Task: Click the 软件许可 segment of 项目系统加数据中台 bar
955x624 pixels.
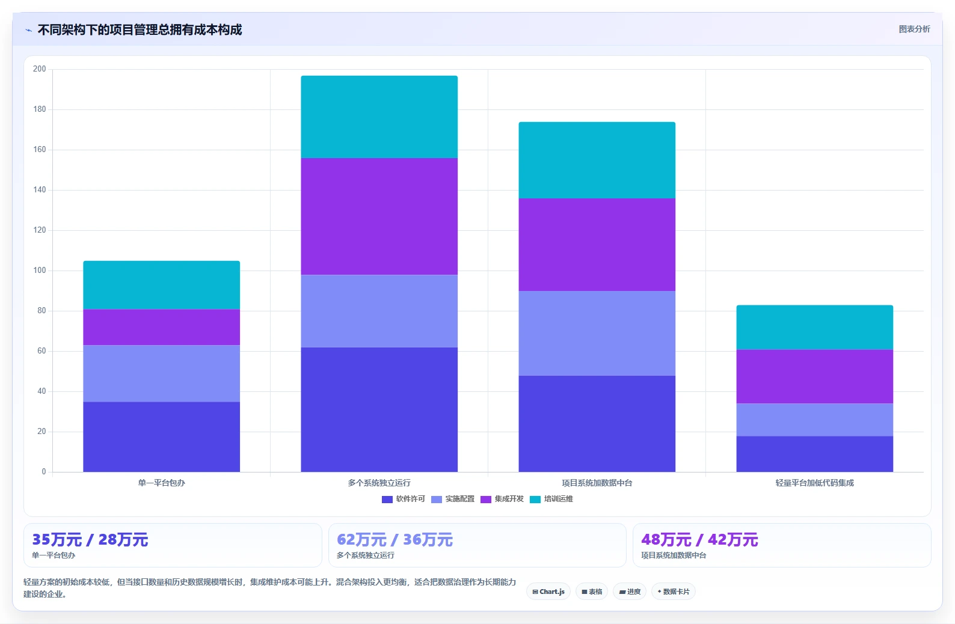Action: point(597,424)
